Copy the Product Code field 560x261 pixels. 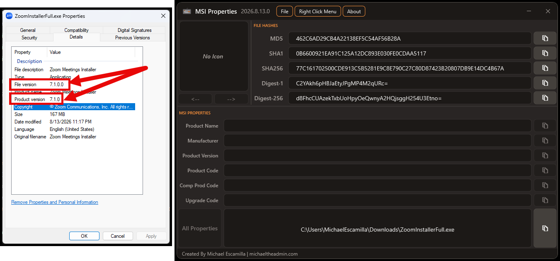pos(545,170)
